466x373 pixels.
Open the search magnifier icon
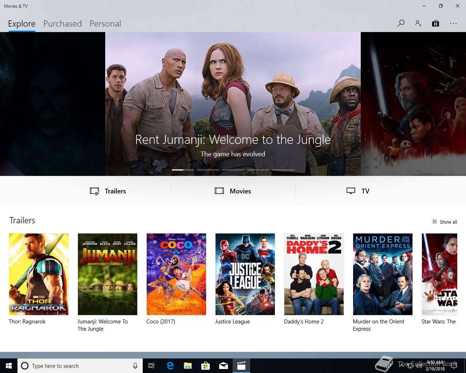[x=401, y=23]
